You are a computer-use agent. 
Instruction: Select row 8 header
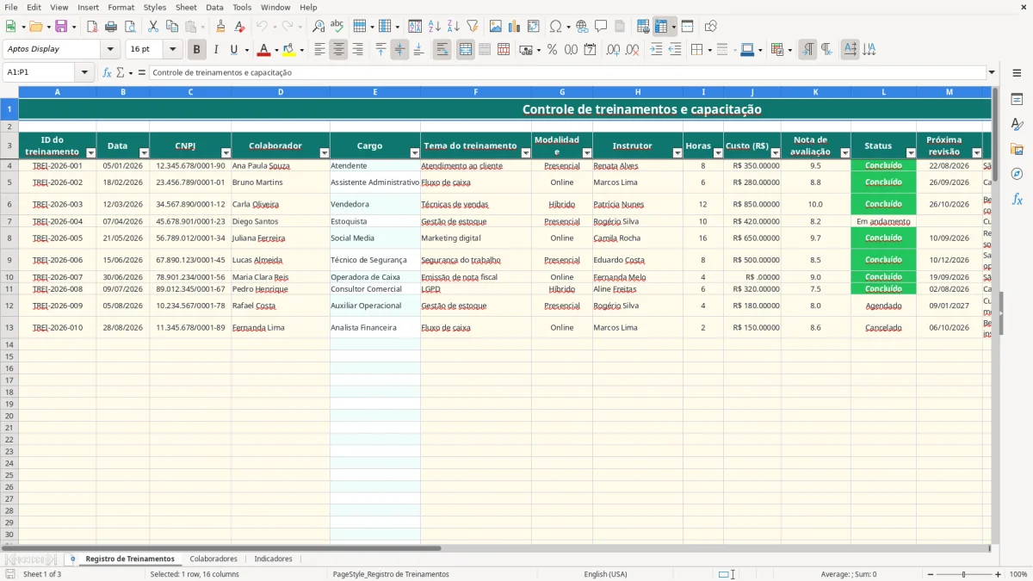pos(9,238)
